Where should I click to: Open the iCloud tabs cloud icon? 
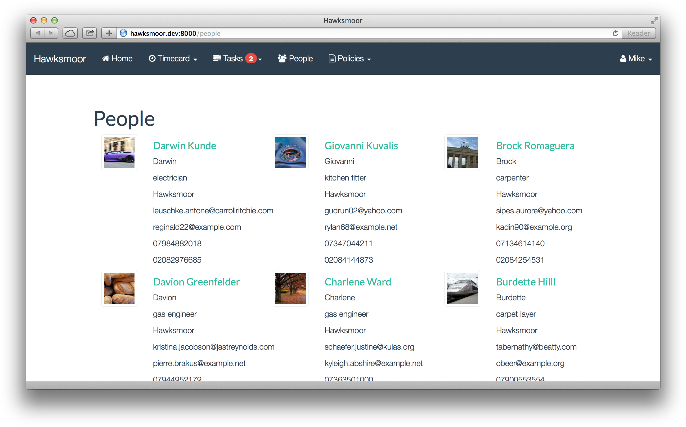click(70, 33)
